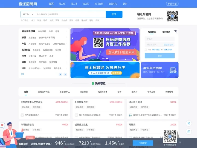Select the 运营 hot jobs tab
This screenshot has width=197, height=148.
(26, 92)
